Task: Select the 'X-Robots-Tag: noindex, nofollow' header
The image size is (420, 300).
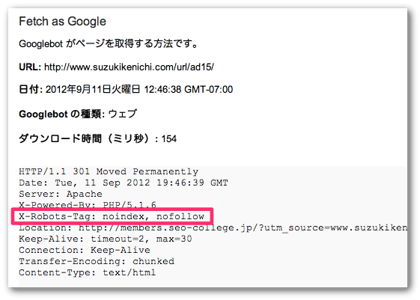Action: click(112, 216)
